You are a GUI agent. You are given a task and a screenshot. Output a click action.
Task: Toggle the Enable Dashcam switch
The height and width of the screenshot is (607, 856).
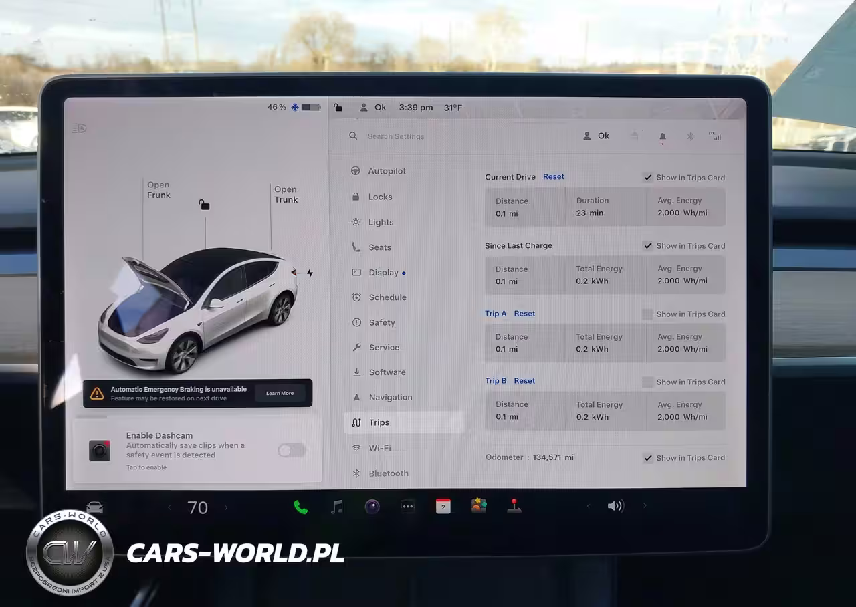pos(292,451)
